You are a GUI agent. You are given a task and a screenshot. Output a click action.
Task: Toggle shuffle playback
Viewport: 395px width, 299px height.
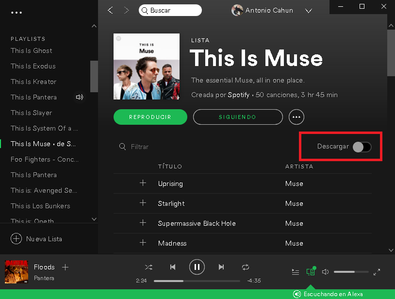click(148, 267)
